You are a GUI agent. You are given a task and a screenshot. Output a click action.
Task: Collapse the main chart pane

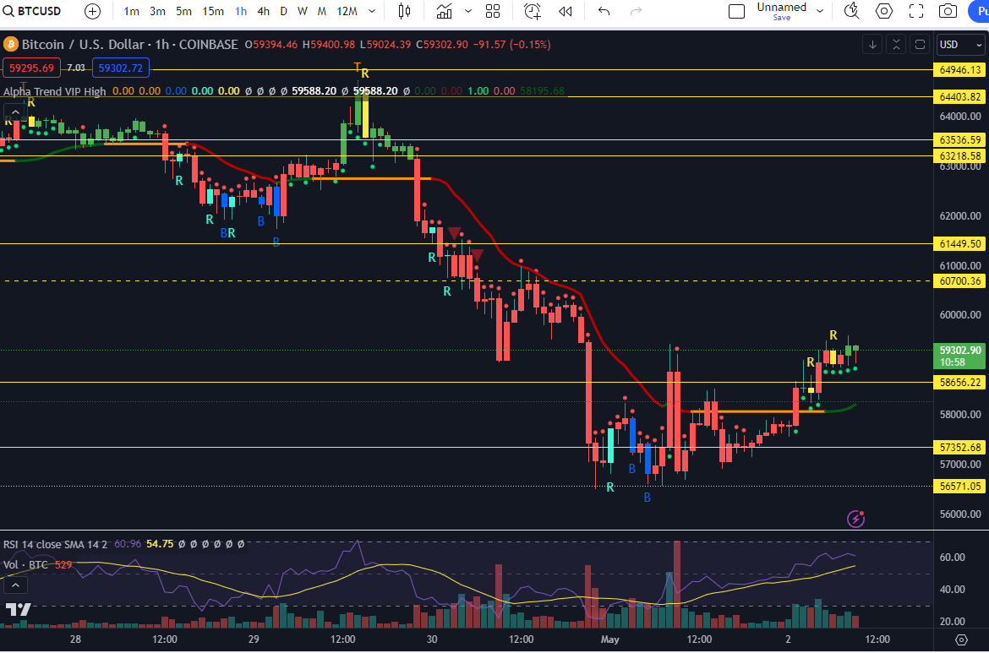(896, 45)
